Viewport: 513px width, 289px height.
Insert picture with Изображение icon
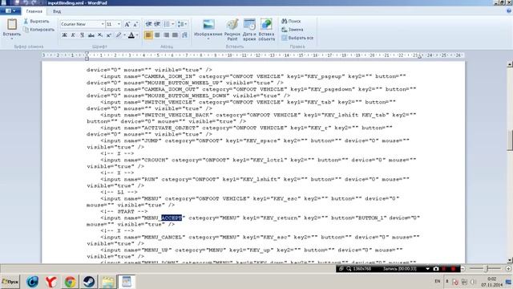coord(208,25)
